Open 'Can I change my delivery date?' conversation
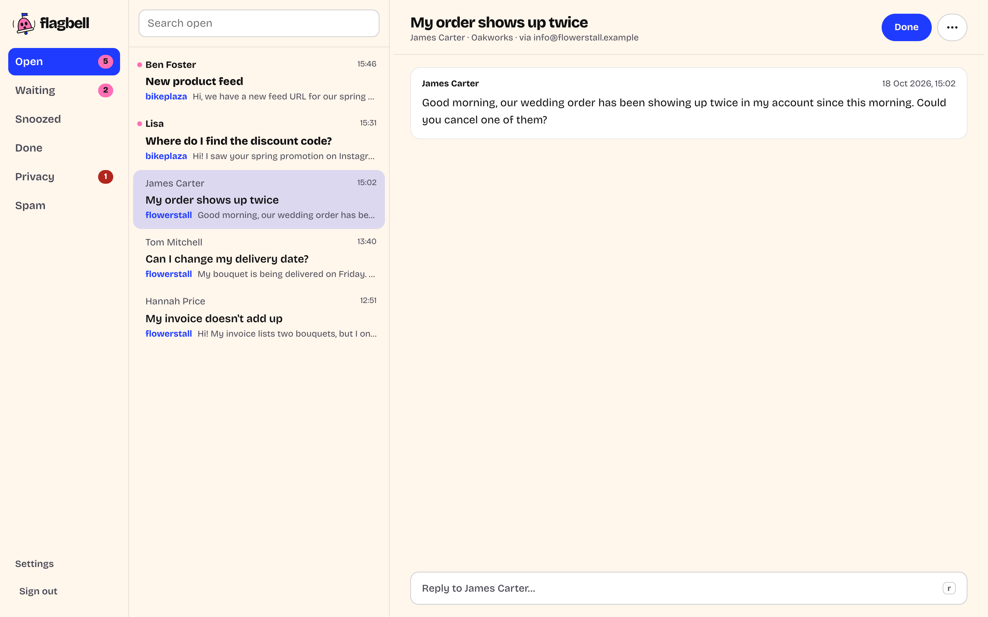Viewport: 988px width, 617px height. click(x=259, y=258)
